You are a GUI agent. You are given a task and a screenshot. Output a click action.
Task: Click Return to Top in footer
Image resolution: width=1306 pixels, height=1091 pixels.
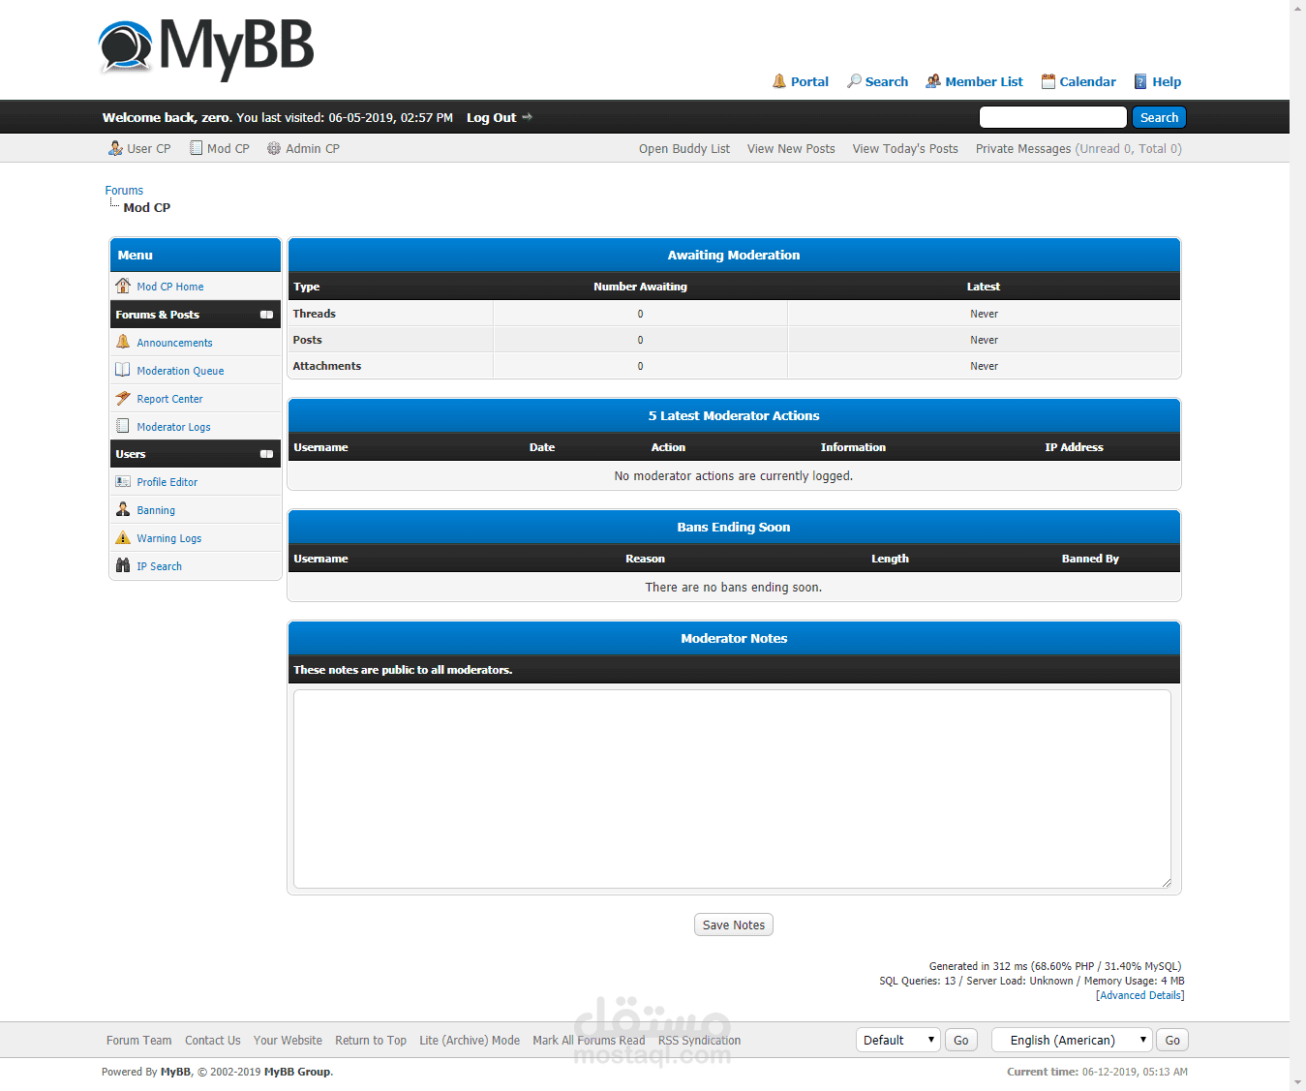pos(371,1041)
